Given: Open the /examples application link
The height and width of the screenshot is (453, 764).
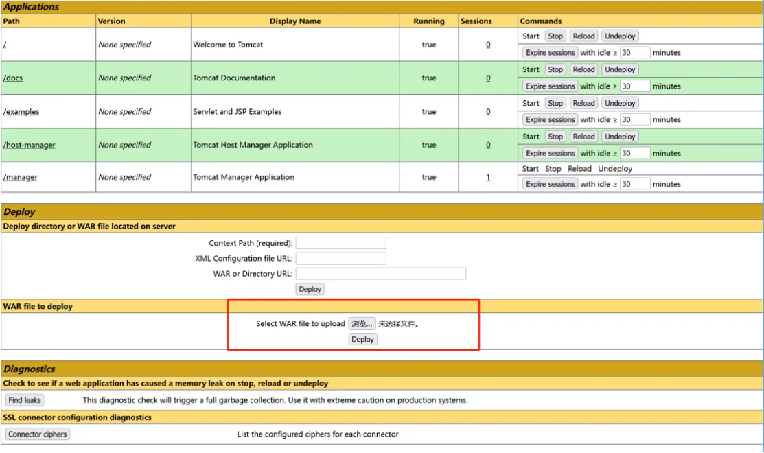Looking at the screenshot, I should (21, 112).
